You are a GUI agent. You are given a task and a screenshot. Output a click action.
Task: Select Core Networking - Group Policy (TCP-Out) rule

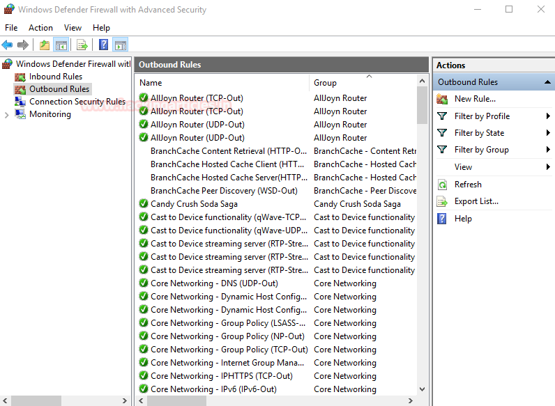pyautogui.click(x=229, y=350)
